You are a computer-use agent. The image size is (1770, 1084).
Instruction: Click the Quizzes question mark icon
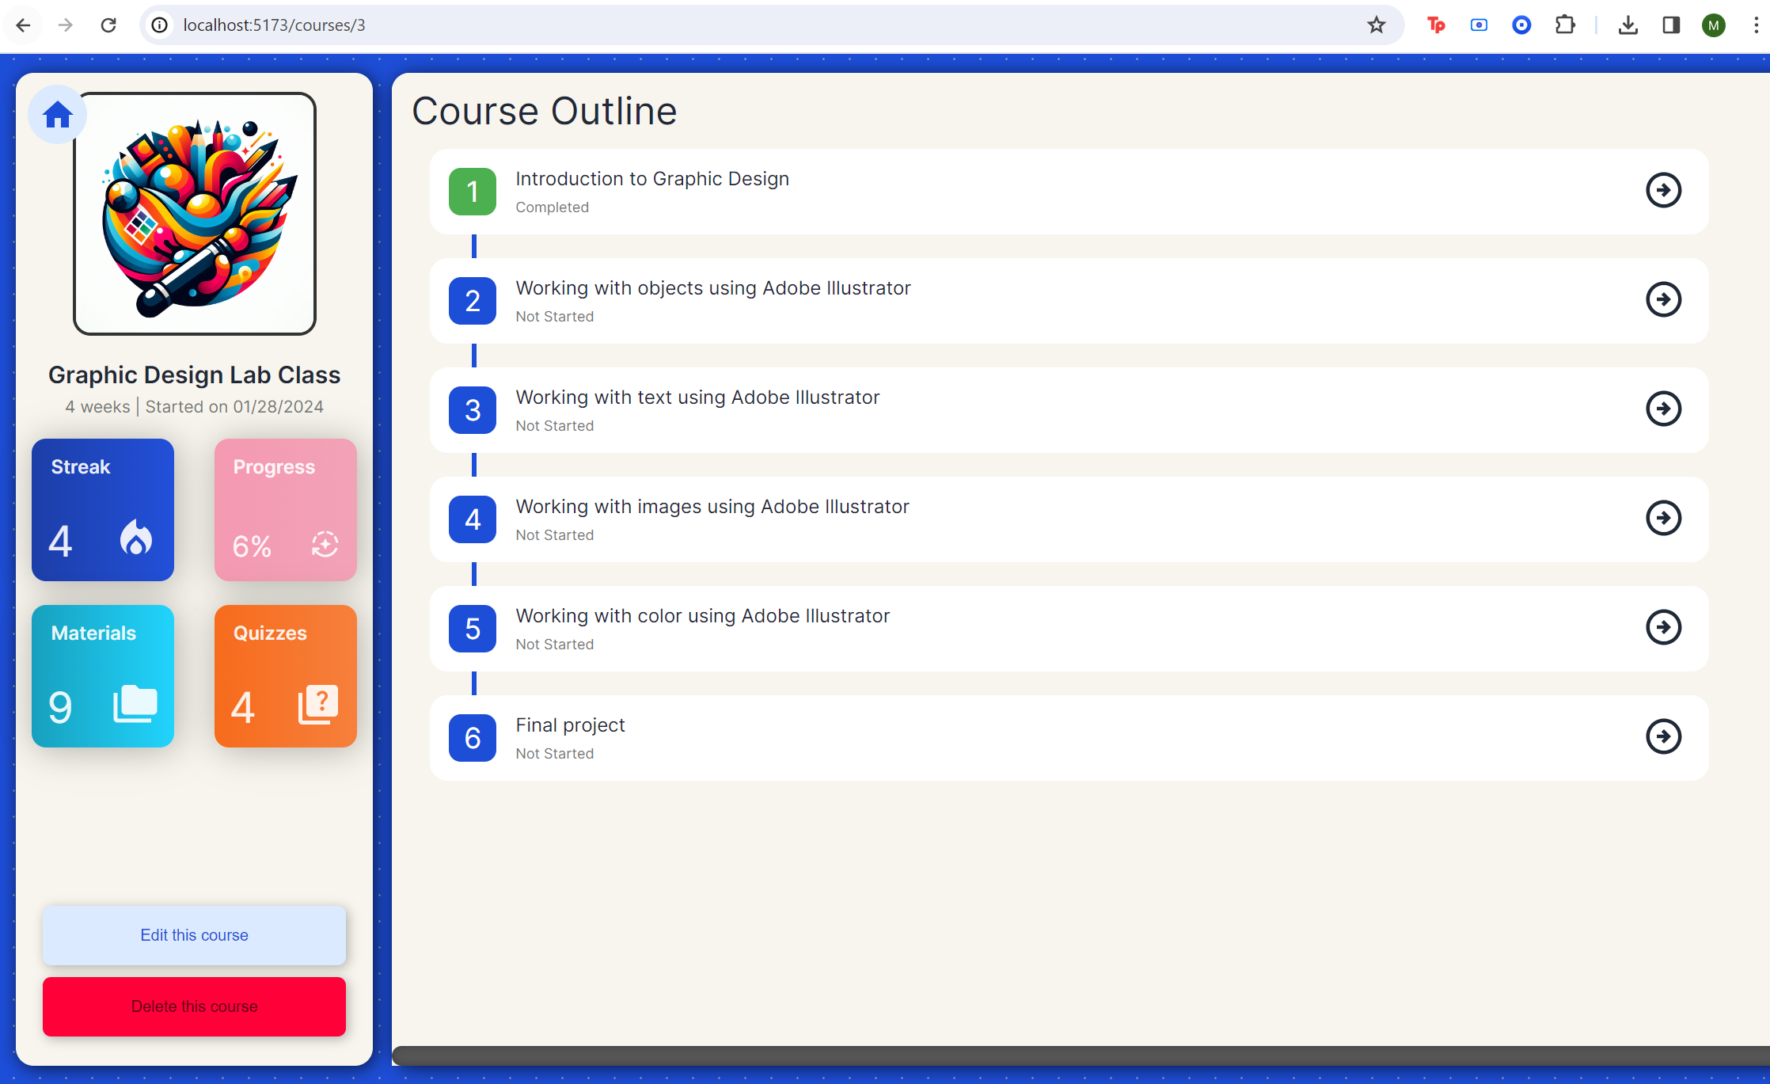[x=318, y=703]
